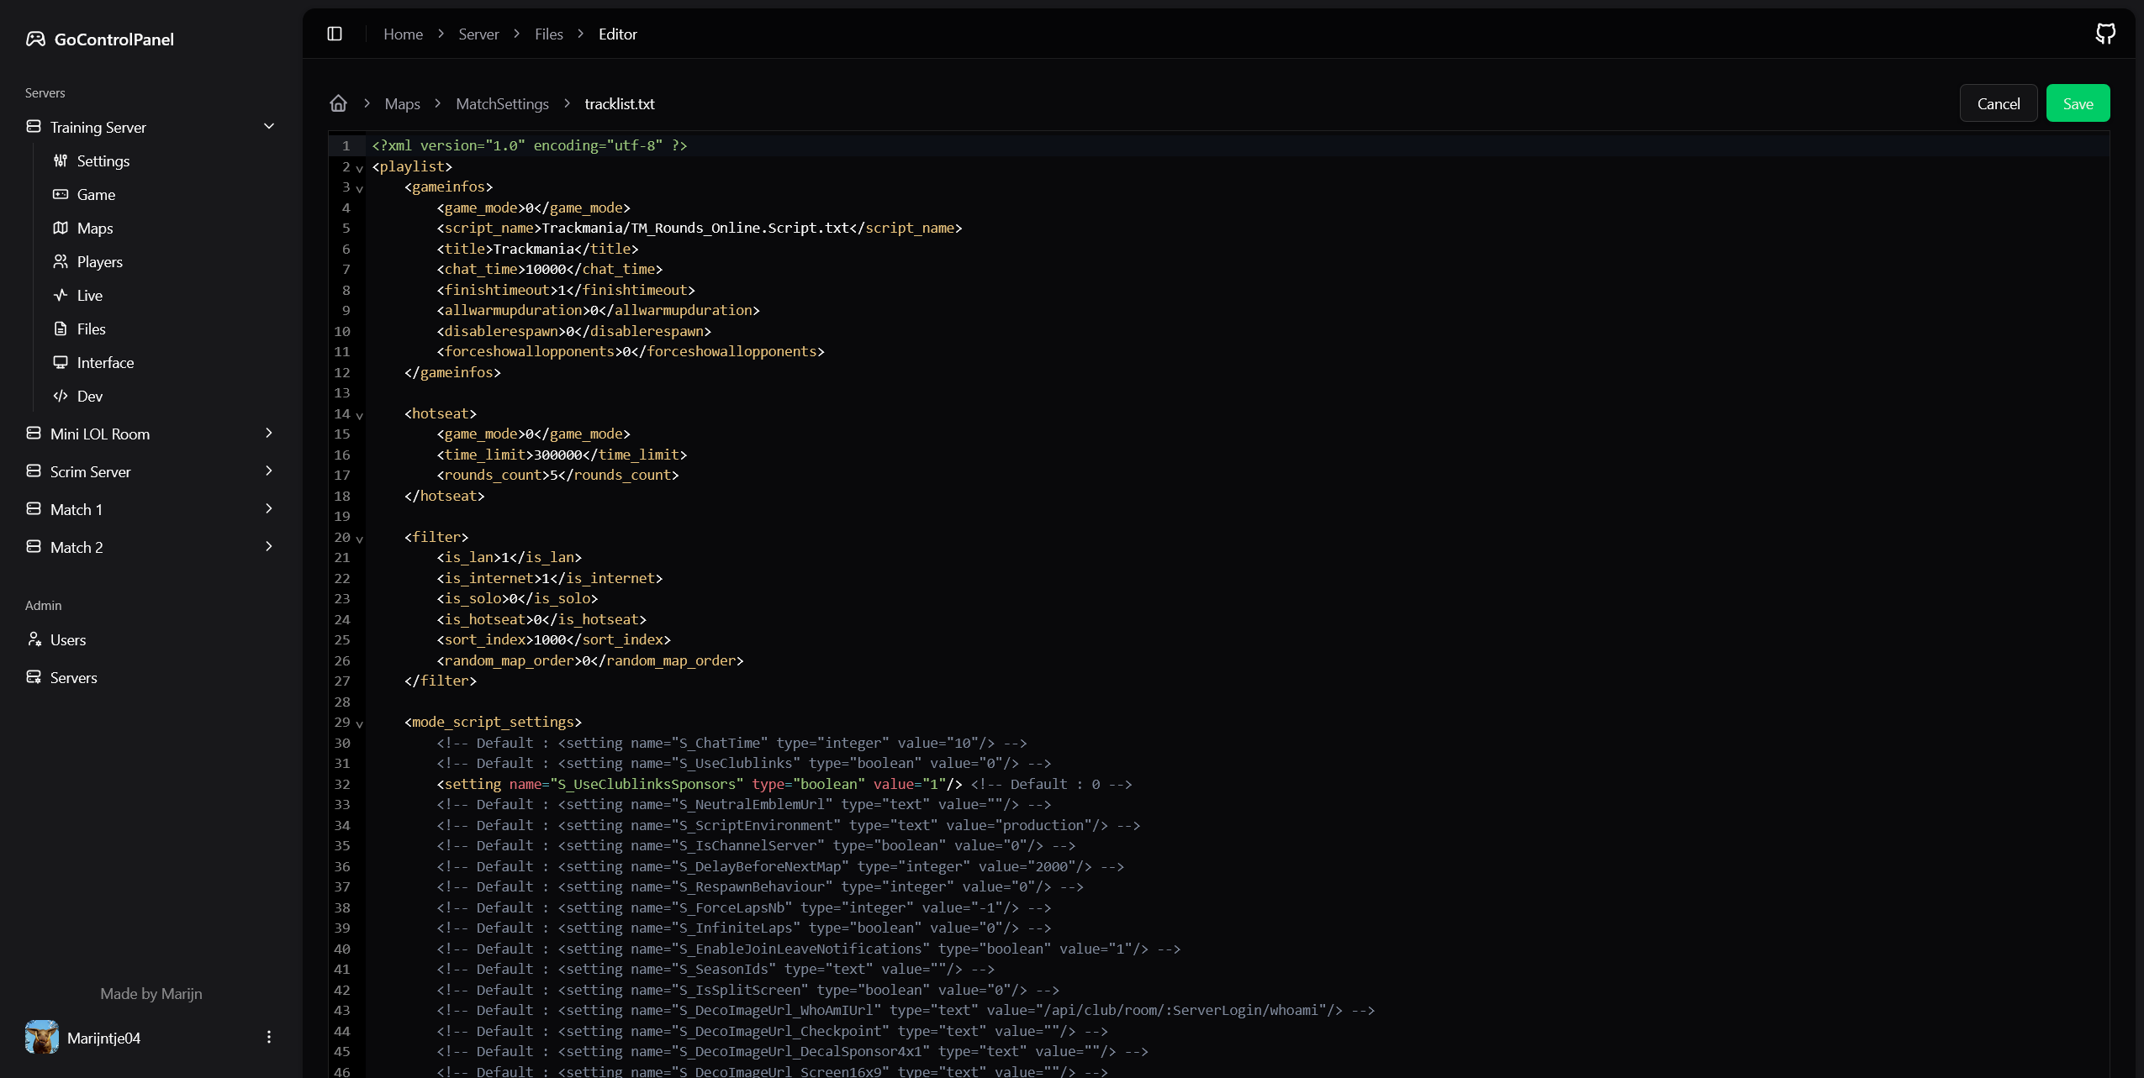Image resolution: width=2144 pixels, height=1078 pixels.
Task: Click tracklist.txt in the file path
Action: click(x=619, y=103)
